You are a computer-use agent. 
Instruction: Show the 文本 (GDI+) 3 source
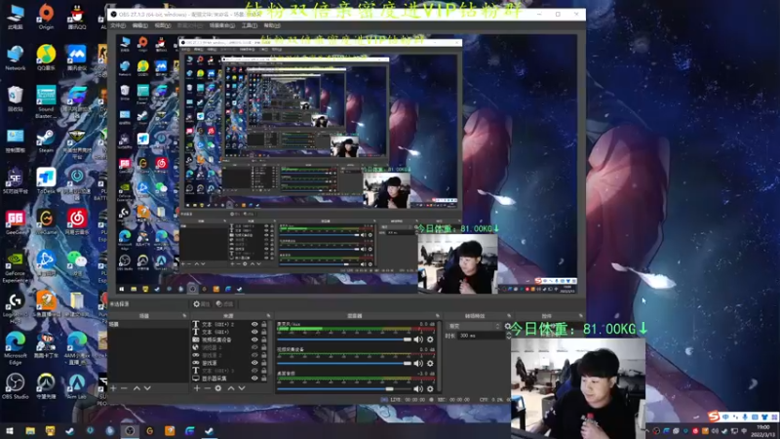(x=254, y=371)
